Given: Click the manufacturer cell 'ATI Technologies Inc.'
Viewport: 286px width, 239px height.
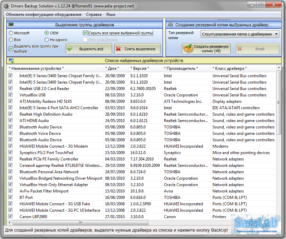Looking at the screenshot, I should click(183, 101).
